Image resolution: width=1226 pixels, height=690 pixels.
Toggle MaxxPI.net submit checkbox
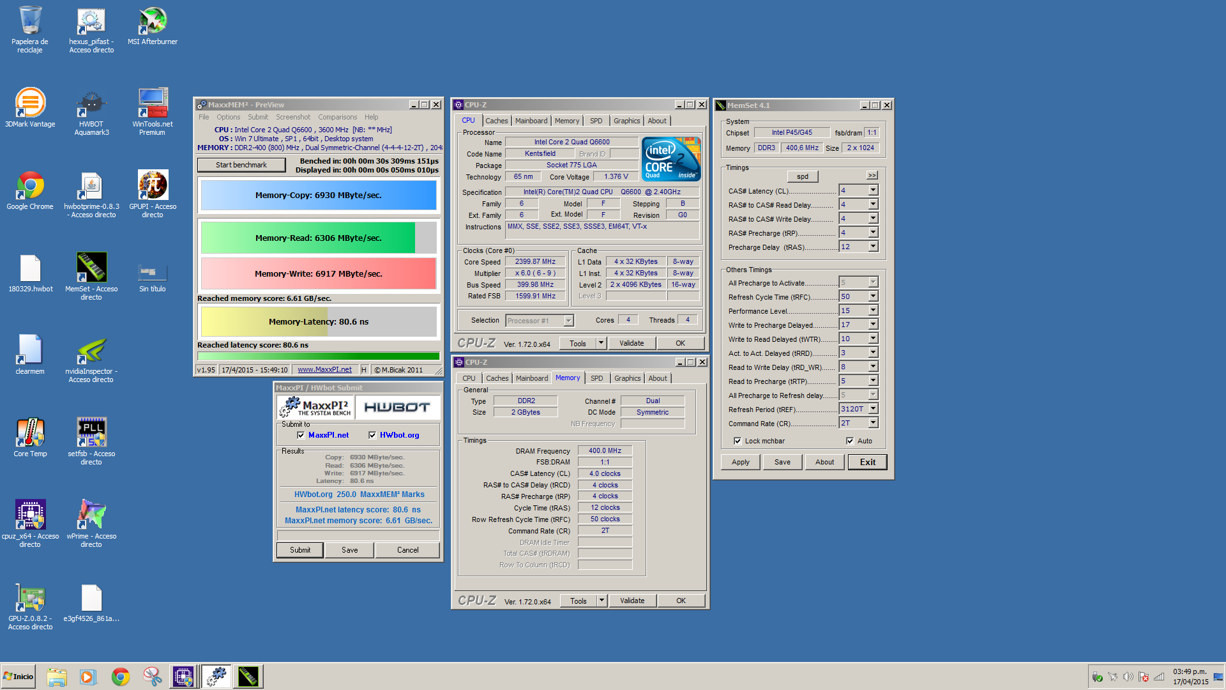[x=301, y=435]
